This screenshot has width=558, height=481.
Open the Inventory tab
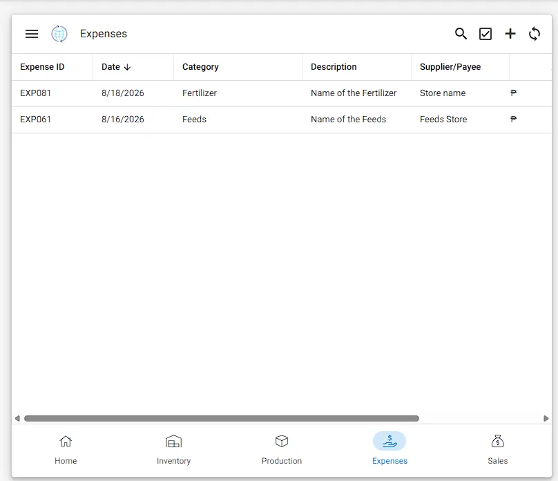(173, 450)
